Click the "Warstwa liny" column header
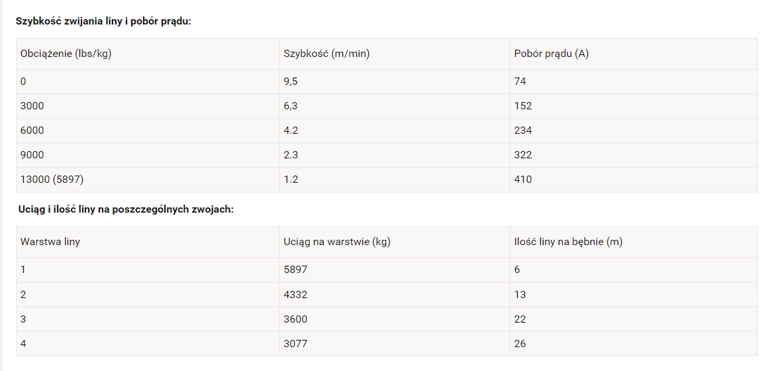The width and height of the screenshot is (768, 371). (50, 242)
